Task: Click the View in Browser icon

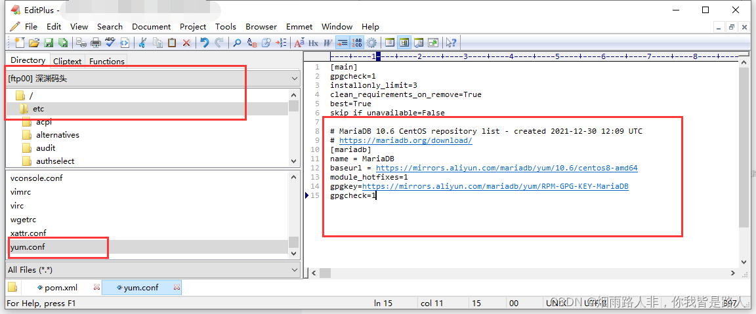Action: [x=125, y=43]
